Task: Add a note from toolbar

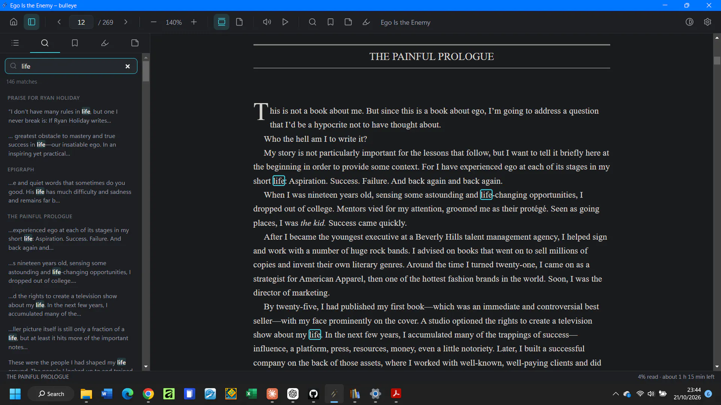Action: pos(348,22)
